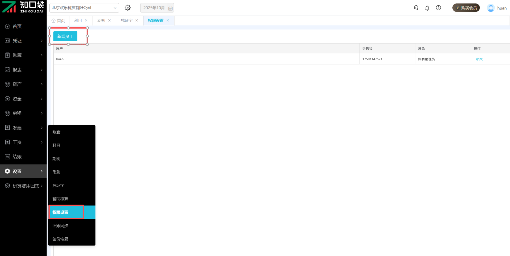Click the huan user avatar
Screen dimensions: 510x256
[491, 8]
